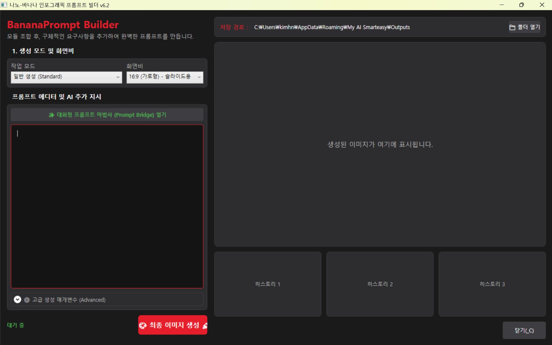Select the 히스토리 3 thumbnail slot
The height and width of the screenshot is (345, 552).
point(492,284)
